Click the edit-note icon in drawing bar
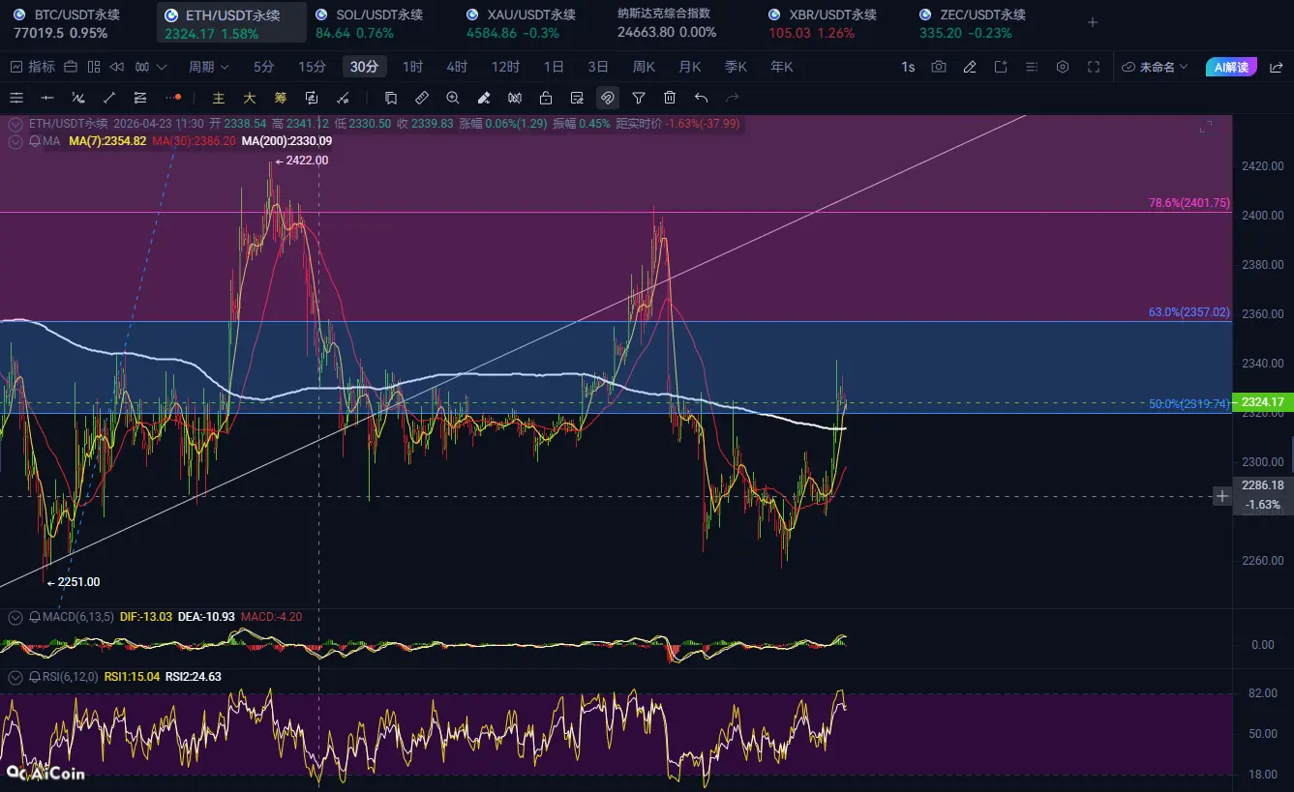This screenshot has height=792, width=1294. [x=577, y=98]
